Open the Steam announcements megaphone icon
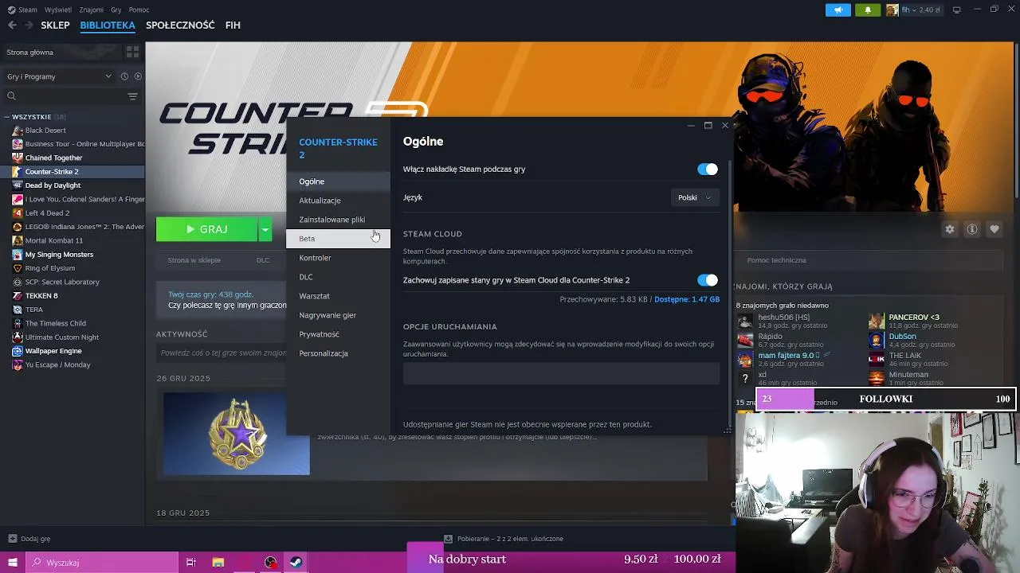The image size is (1020, 573). pos(838,10)
